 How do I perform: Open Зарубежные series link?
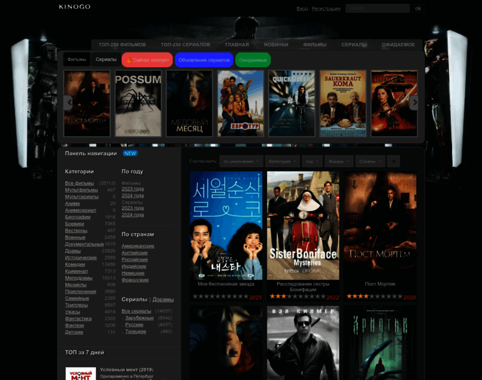click(x=140, y=318)
